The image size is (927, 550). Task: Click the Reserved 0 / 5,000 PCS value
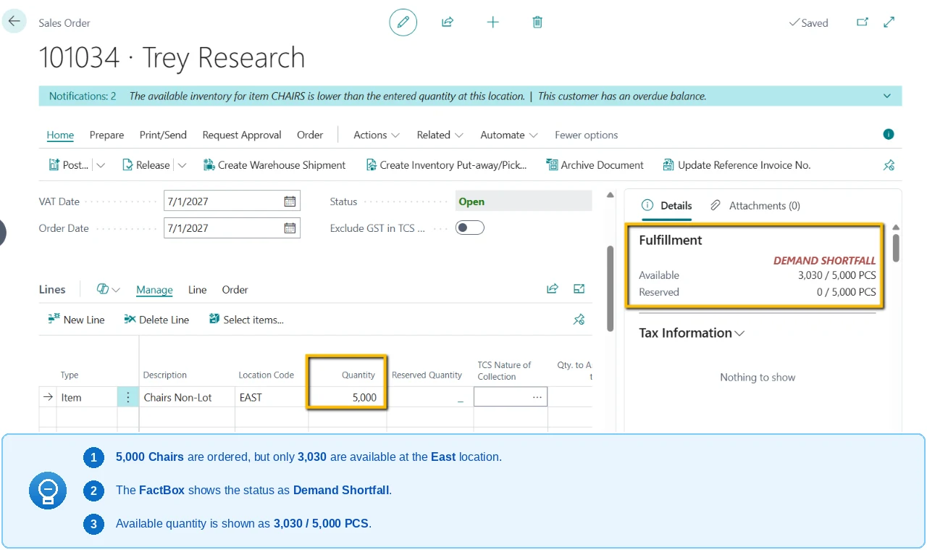coord(846,292)
